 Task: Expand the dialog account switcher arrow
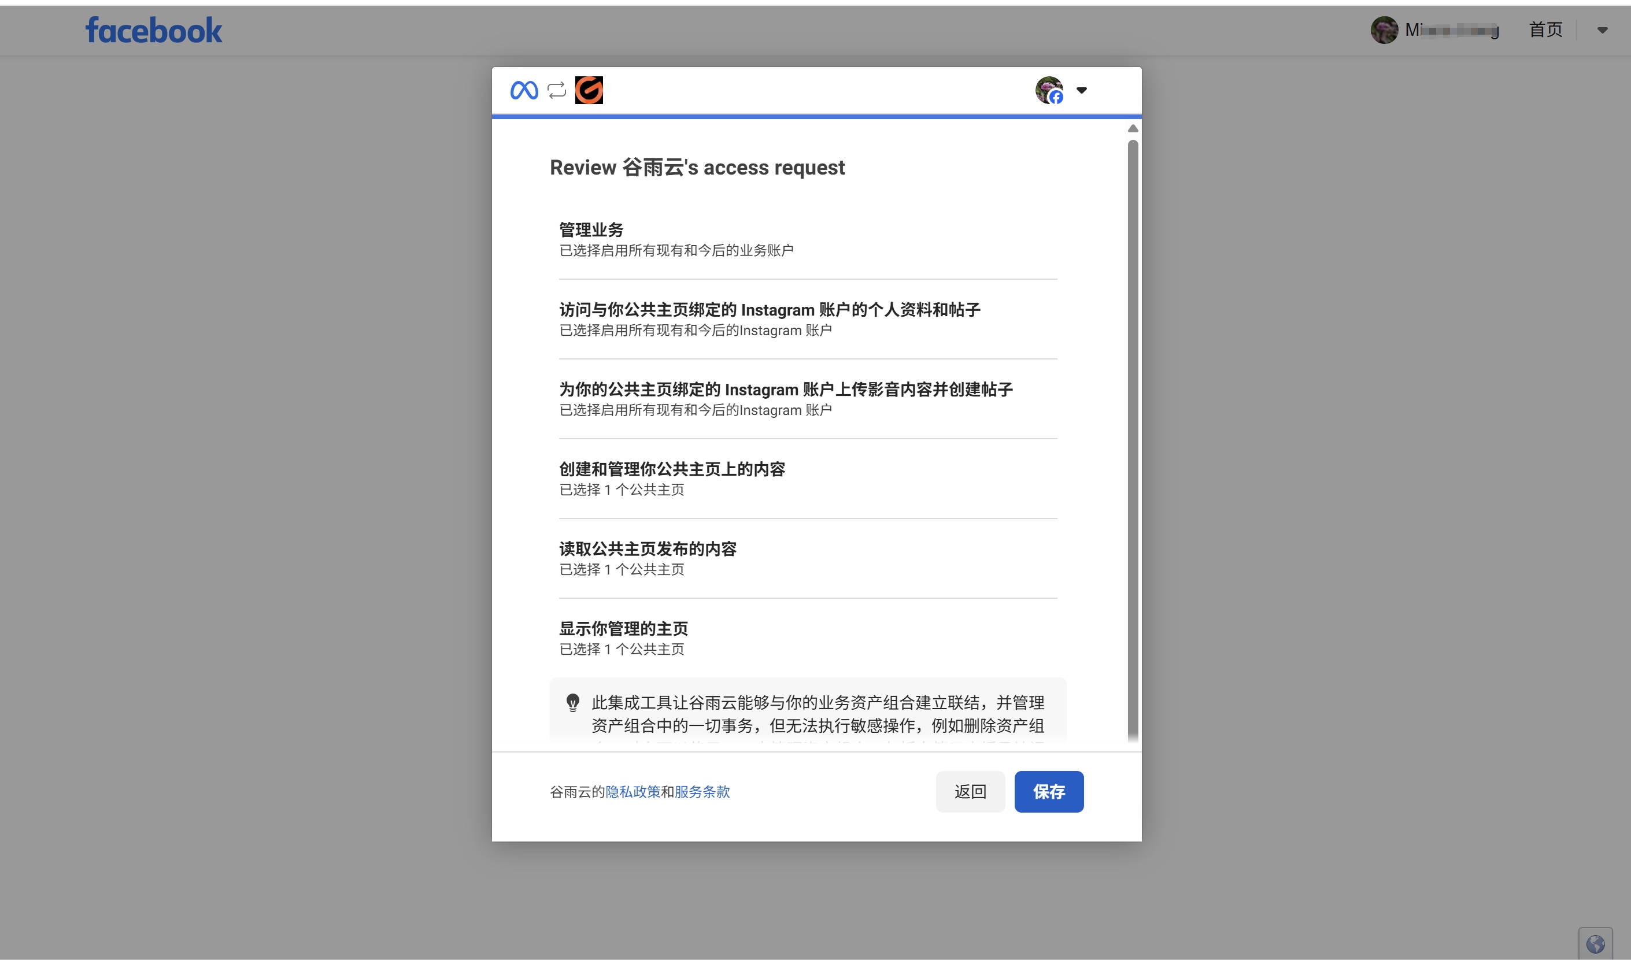click(x=1082, y=91)
